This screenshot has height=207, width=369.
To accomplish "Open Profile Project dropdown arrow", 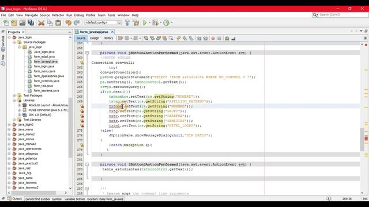I will point(172,22).
